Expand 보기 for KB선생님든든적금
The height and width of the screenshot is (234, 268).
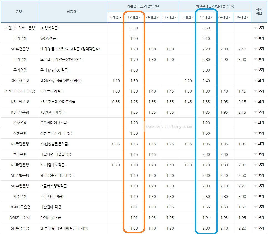point(259,144)
